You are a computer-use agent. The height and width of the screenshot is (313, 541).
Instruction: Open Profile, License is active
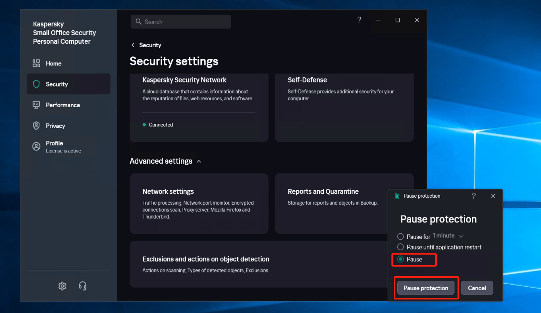tap(68, 147)
